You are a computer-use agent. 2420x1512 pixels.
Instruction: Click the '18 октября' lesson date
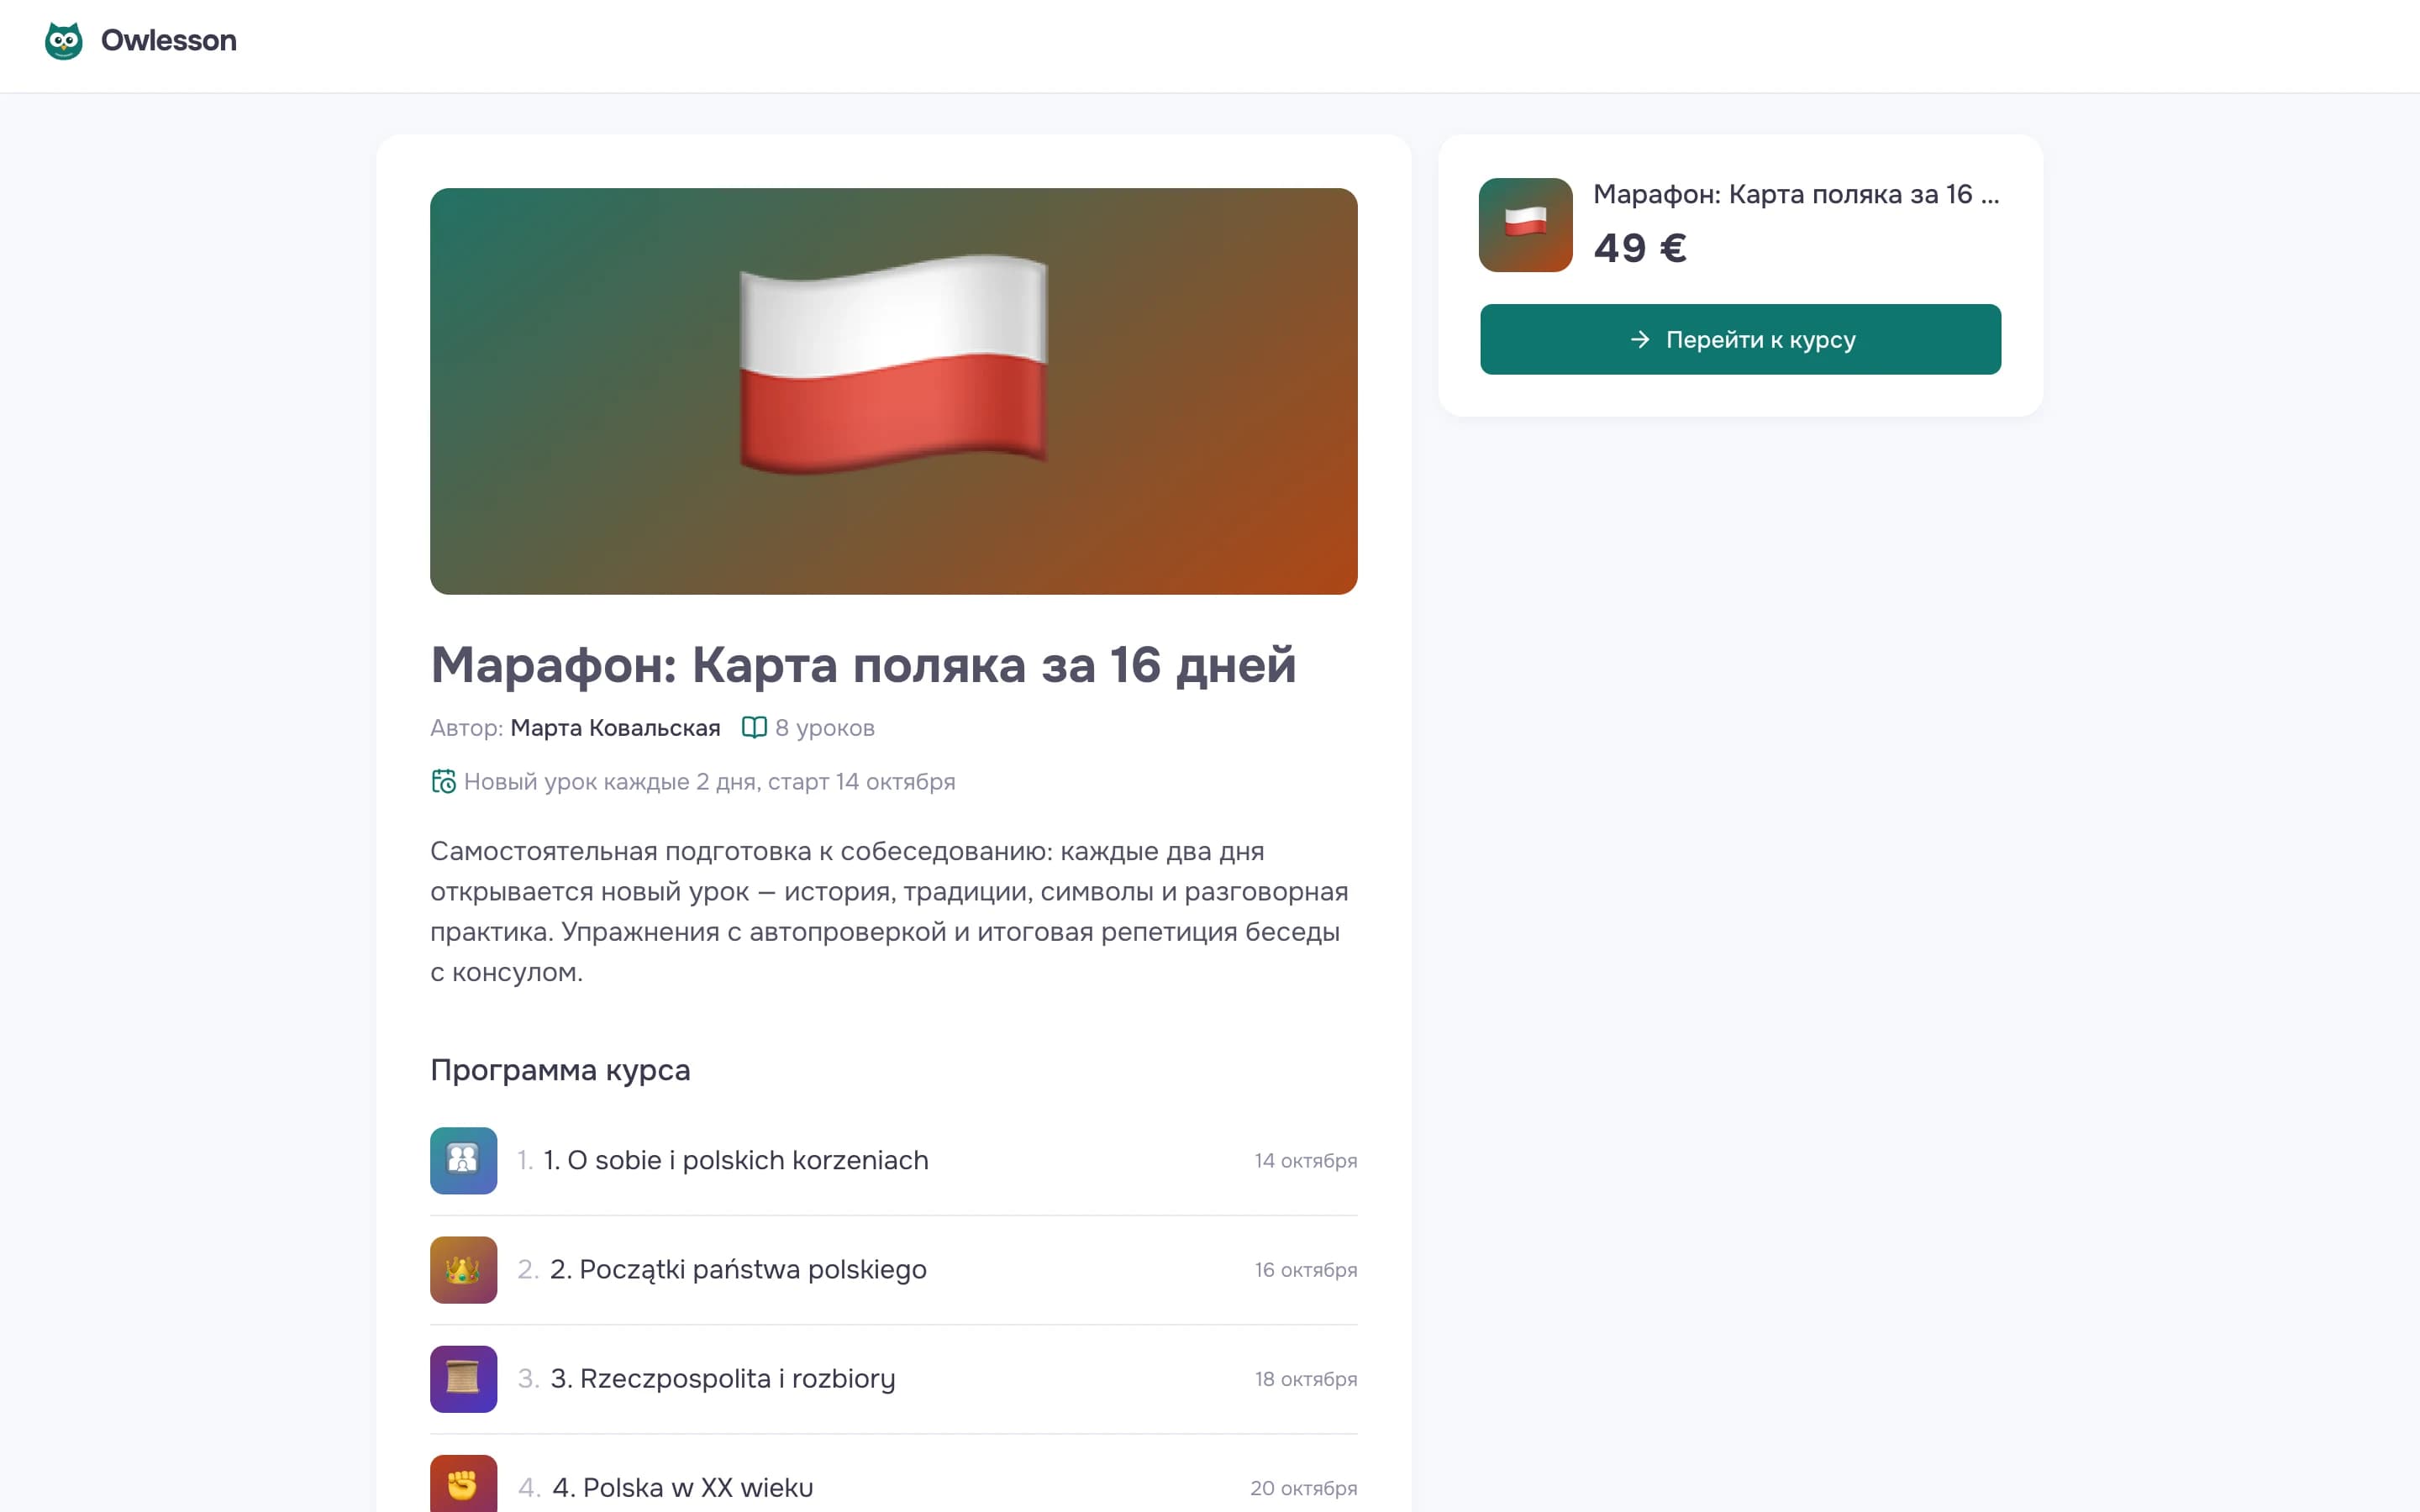click(x=1306, y=1379)
